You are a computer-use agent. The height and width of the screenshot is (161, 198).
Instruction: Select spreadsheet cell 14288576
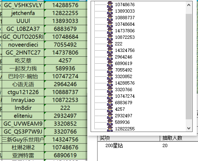pos(66,5)
